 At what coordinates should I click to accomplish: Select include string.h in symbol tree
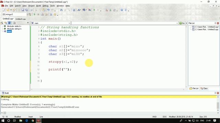(14, 29)
